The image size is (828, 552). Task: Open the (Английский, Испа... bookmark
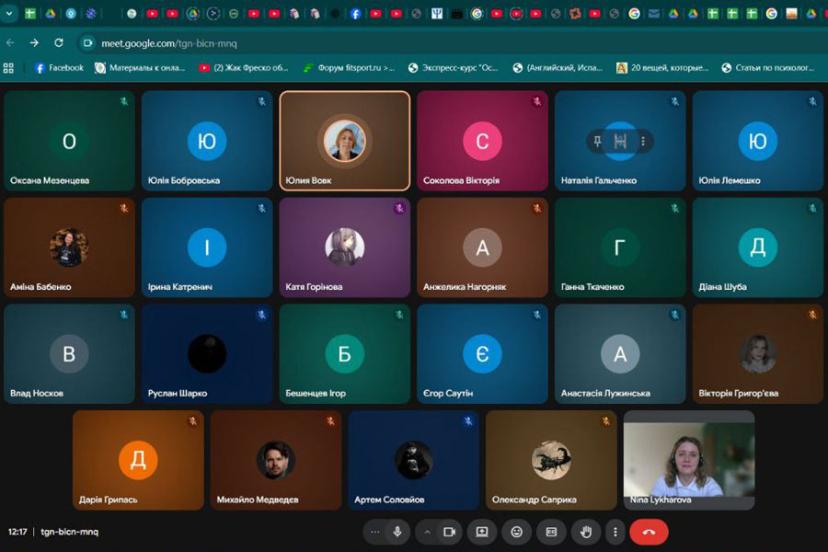558,67
